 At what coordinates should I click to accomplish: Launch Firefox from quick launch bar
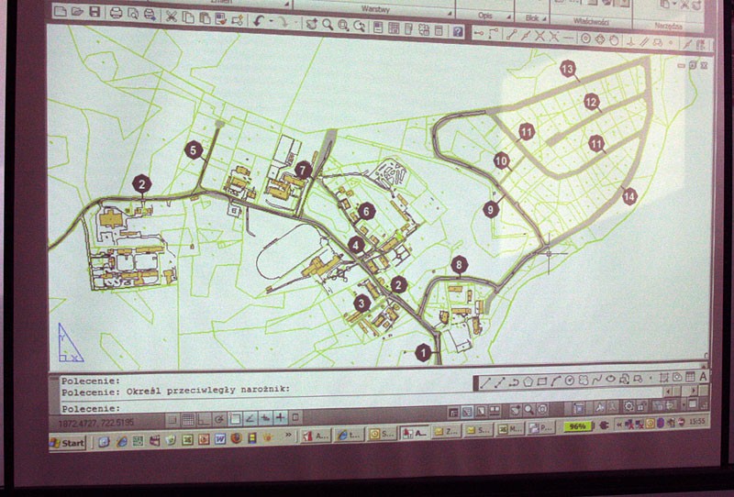(x=237, y=438)
